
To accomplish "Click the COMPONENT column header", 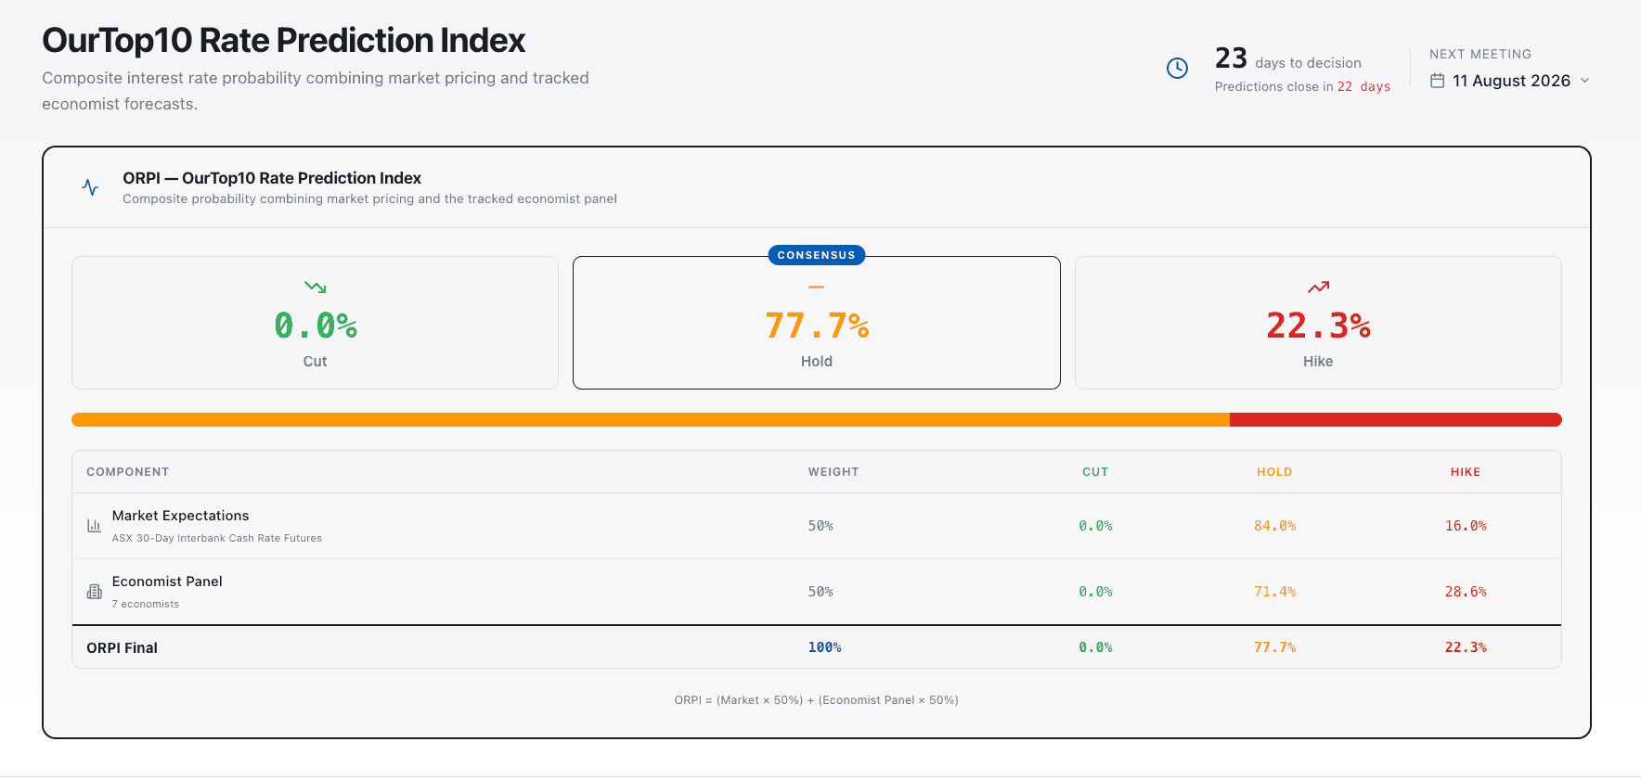I will coord(128,472).
